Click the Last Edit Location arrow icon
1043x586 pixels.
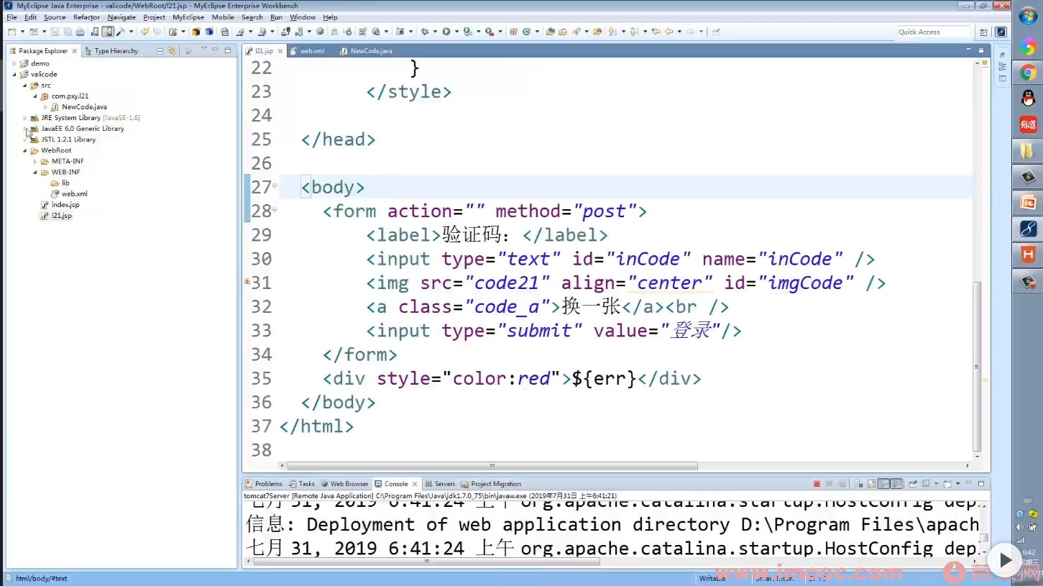[656, 32]
